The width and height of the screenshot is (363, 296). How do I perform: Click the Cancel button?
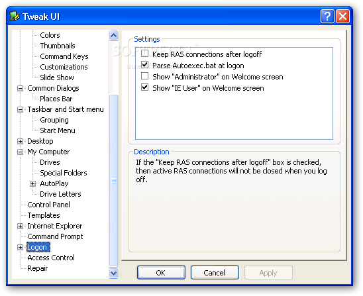click(x=215, y=273)
